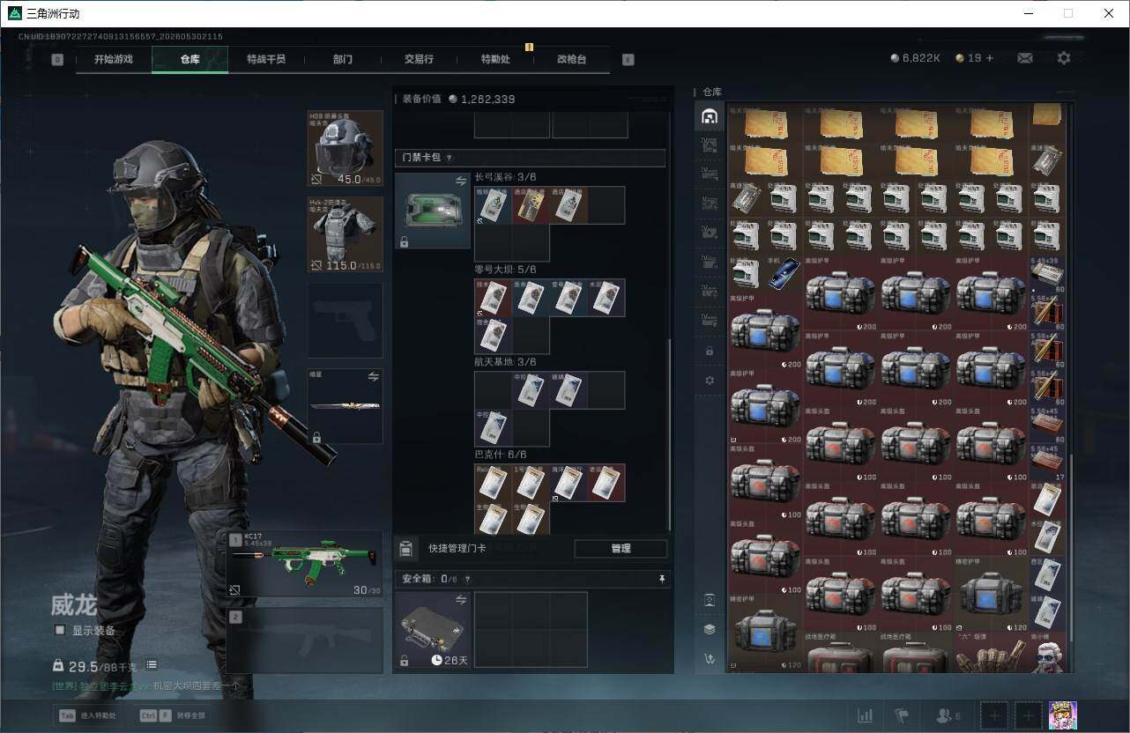
Task: Click swap arrows on the safe box
Action: coord(460,600)
